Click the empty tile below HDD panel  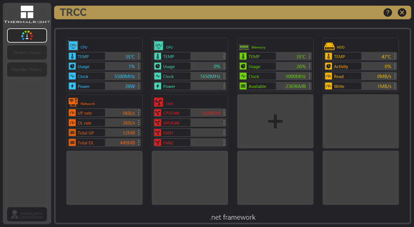361,121
